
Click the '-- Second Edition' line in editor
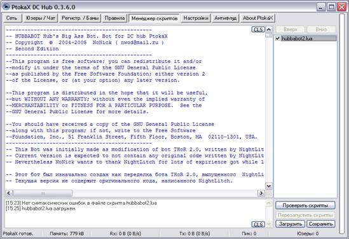pos(32,49)
